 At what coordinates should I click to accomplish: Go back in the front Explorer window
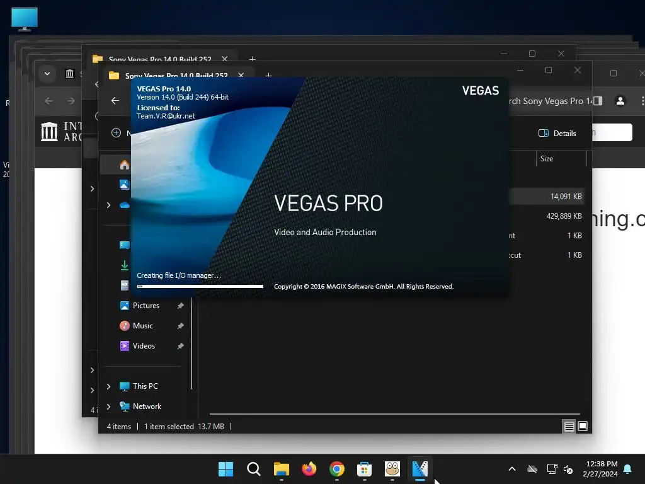click(115, 100)
